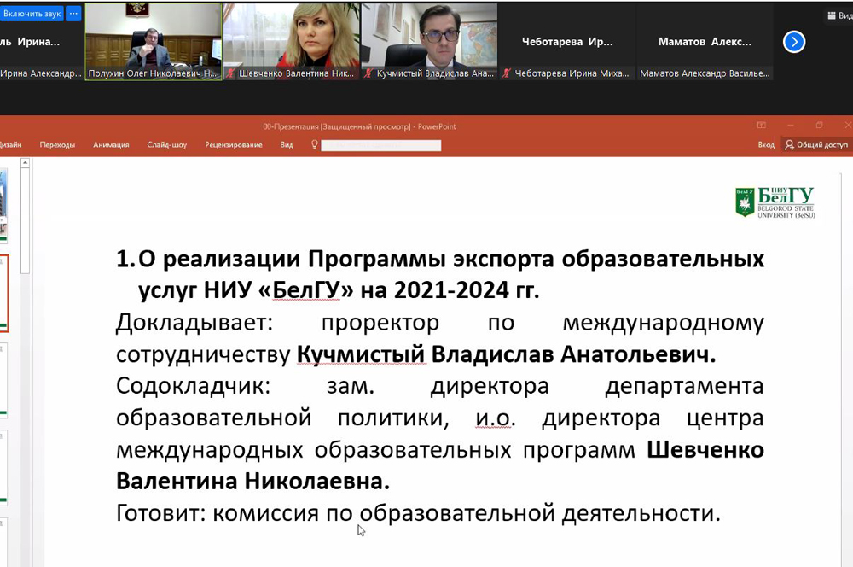Click the three-dots more options button
Screen dimensions: 853x567
(x=73, y=14)
